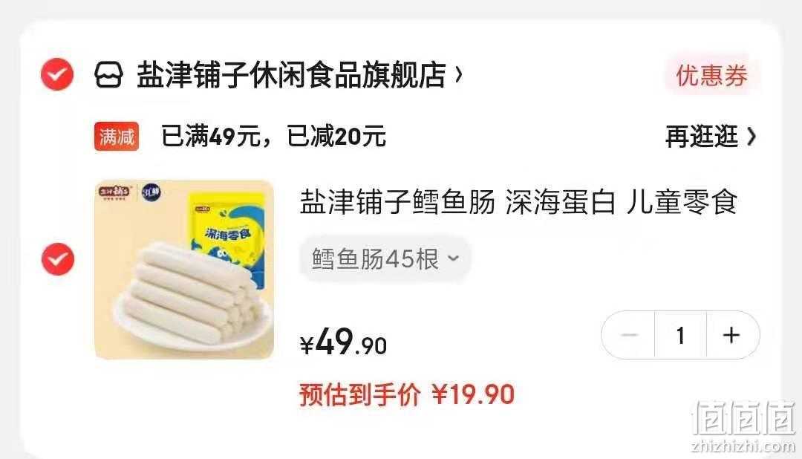The image size is (802, 459).
Task: Click the arrow next to 再逛逛
Action: pyautogui.click(x=751, y=137)
